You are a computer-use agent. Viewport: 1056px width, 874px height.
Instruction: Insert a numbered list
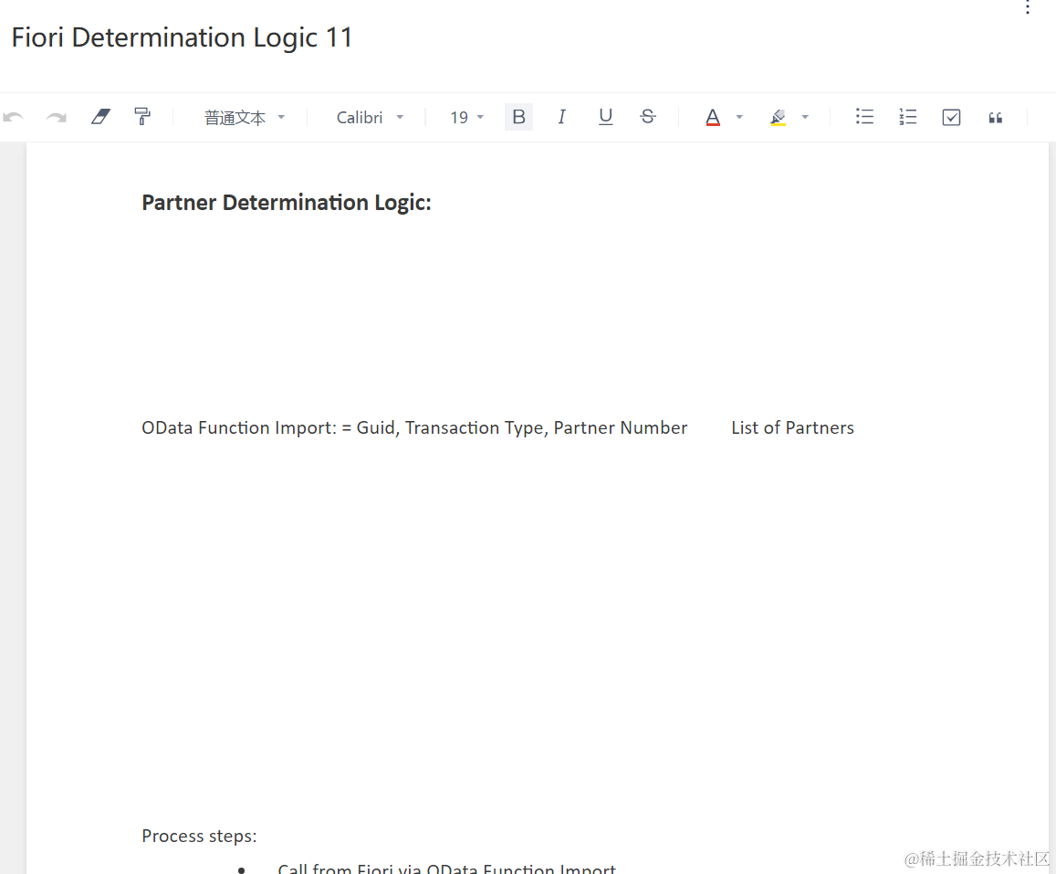pos(908,117)
